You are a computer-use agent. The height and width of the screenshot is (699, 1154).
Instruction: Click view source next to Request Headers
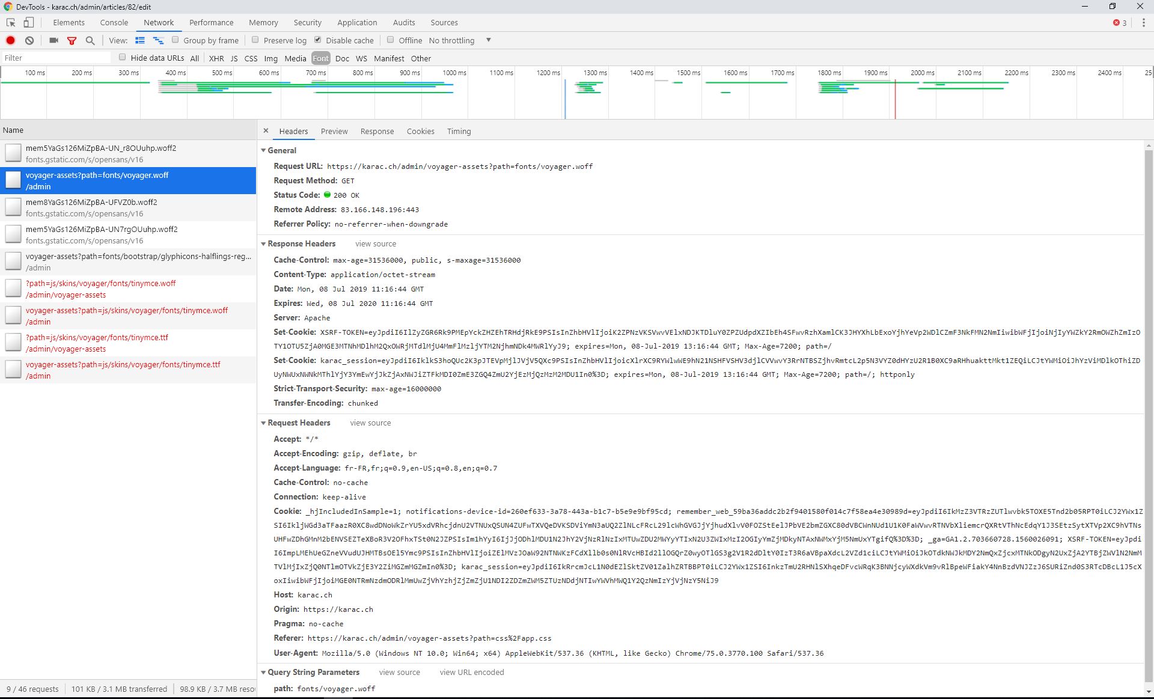tap(370, 423)
